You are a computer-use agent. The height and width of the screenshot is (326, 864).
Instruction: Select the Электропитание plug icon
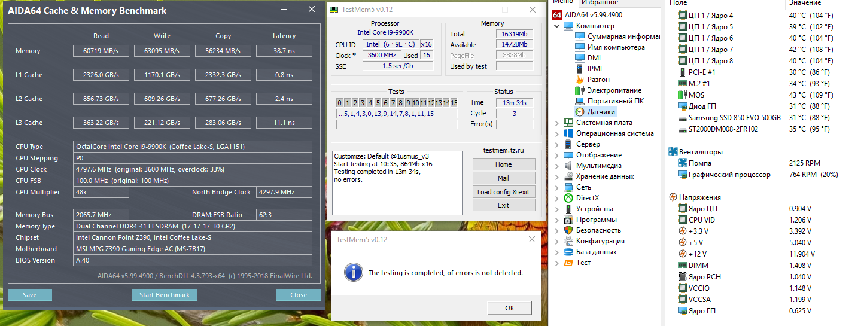click(579, 90)
